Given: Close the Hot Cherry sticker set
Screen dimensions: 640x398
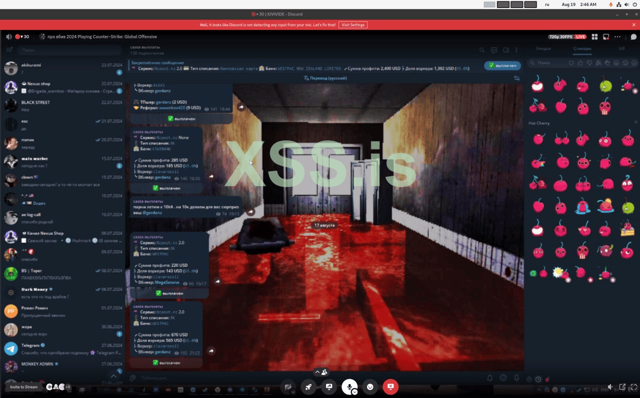Looking at the screenshot, I should (636, 122).
